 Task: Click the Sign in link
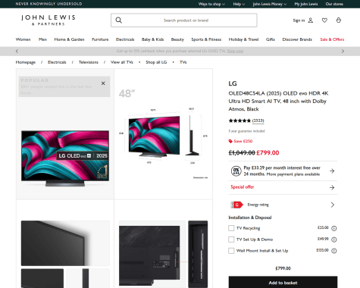click(x=299, y=20)
